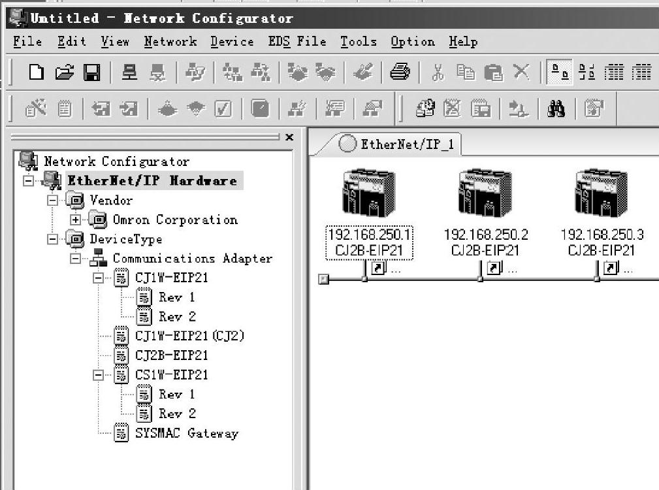The width and height of the screenshot is (659, 490).
Task: Select the Omron Corporation tree item
Action: tap(175, 220)
